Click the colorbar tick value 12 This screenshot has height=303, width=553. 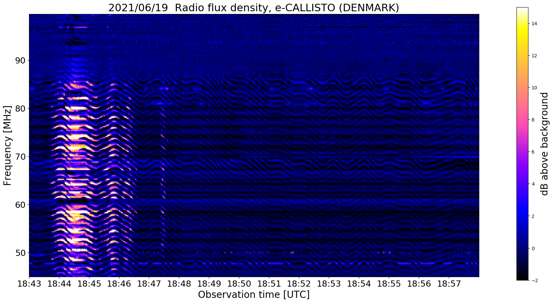pos(534,56)
